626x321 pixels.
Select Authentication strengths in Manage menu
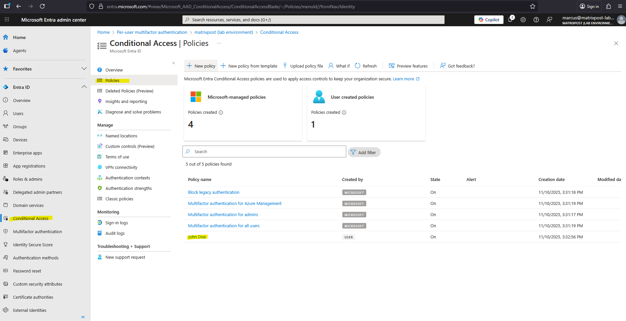point(128,188)
